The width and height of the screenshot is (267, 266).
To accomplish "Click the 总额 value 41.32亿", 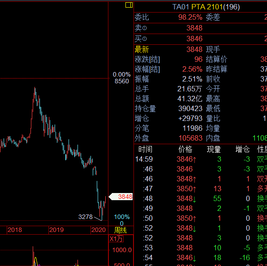I will tap(189, 99).
